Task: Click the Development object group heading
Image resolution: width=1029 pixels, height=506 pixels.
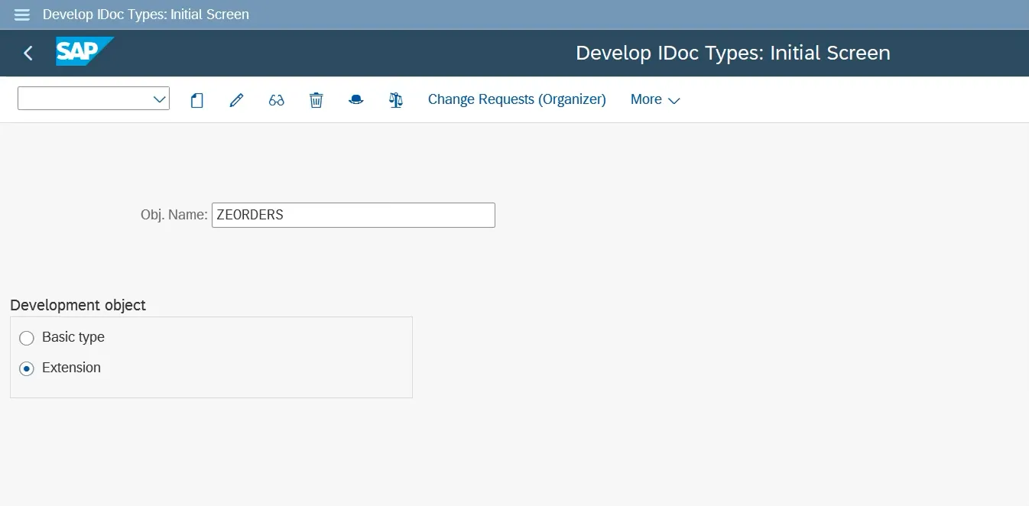Action: click(x=78, y=305)
